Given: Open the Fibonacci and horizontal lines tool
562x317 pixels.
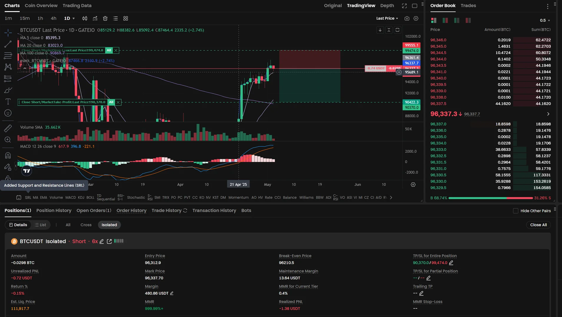Looking at the screenshot, I should pyautogui.click(x=8, y=55).
